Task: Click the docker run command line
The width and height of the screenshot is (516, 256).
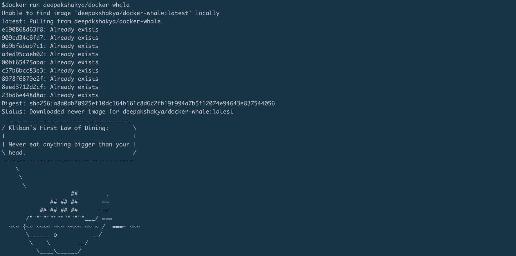Action: click(x=66, y=5)
